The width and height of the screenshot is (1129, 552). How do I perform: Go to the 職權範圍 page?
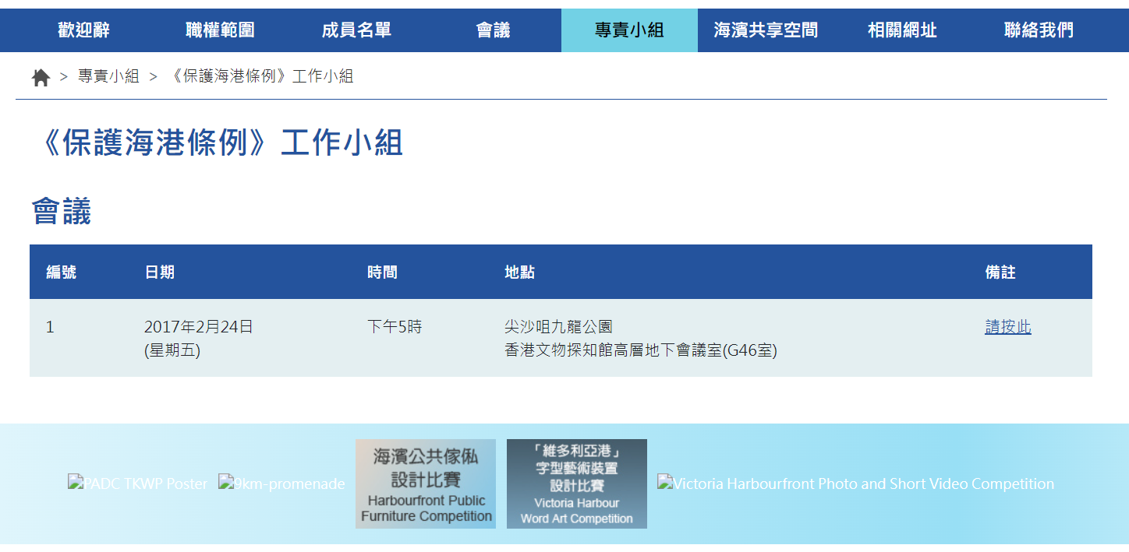[220, 30]
